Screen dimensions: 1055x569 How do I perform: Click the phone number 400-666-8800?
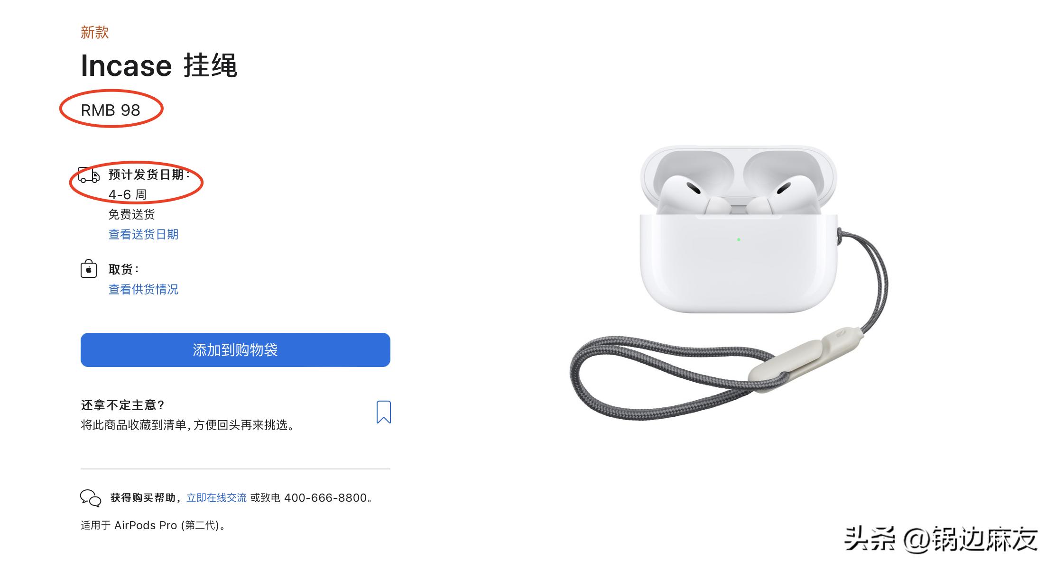coord(325,498)
